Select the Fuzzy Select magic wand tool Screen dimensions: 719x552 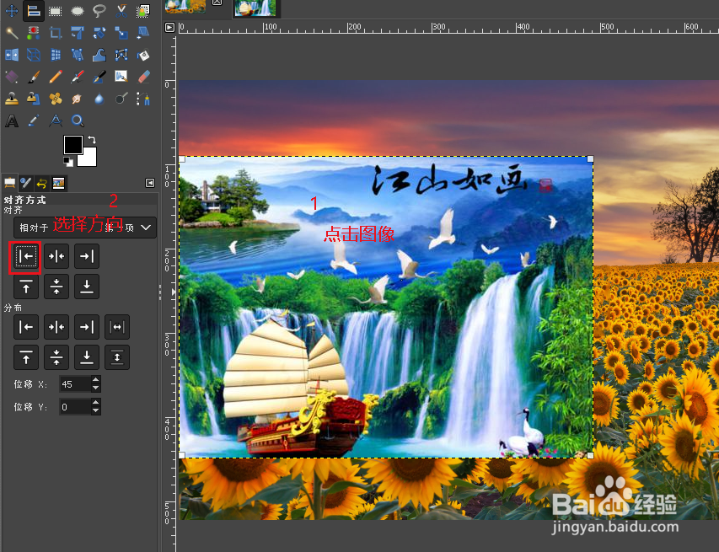pos(10,34)
